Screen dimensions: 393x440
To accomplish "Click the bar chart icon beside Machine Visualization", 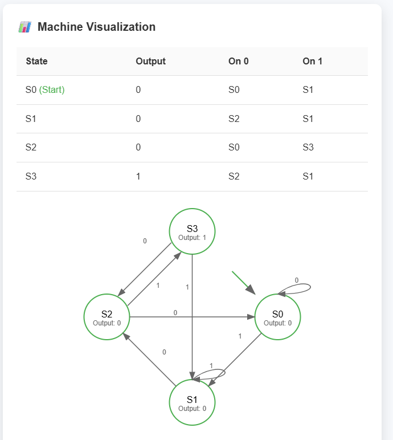I will (25, 27).
